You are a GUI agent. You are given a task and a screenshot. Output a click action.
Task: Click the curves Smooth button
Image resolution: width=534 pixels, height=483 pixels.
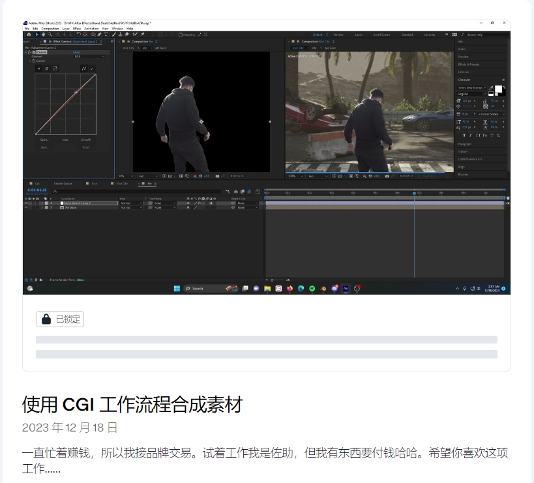[86, 139]
